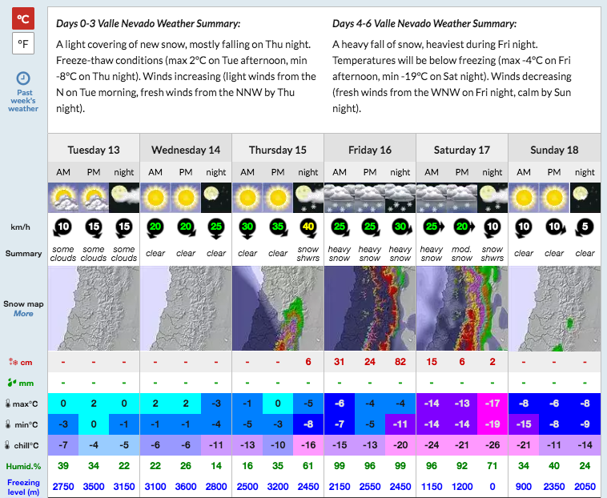Click Saturday night -26 wind chill cell

[492, 445]
